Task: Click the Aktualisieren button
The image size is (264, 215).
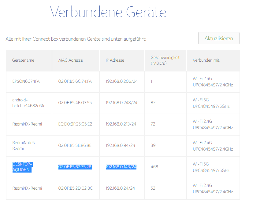Action: pos(219,38)
